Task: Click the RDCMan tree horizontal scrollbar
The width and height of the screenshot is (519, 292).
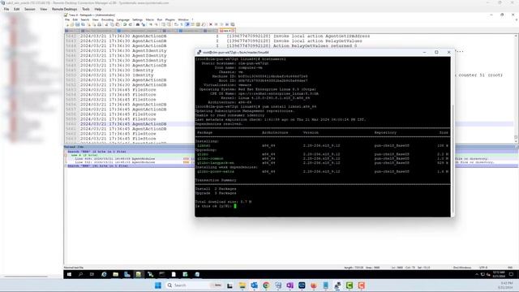Action: [x=26, y=277]
